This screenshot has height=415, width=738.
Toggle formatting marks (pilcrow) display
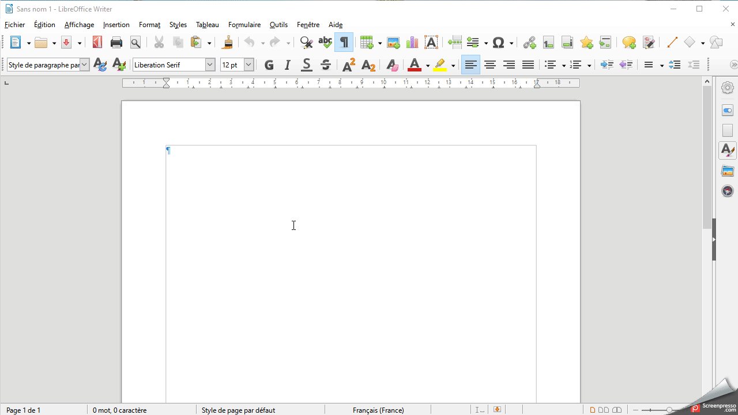[x=344, y=42]
